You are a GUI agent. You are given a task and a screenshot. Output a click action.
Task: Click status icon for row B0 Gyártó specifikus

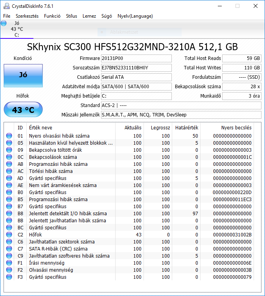pos(9,192)
